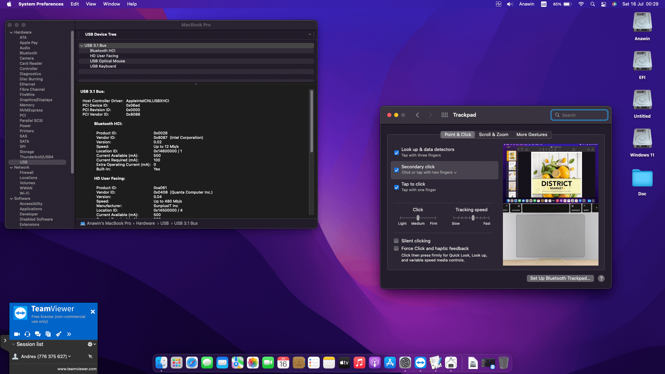Start video in TeamViewer panel
Image resolution: width=665 pixels, height=374 pixels.
[17, 334]
